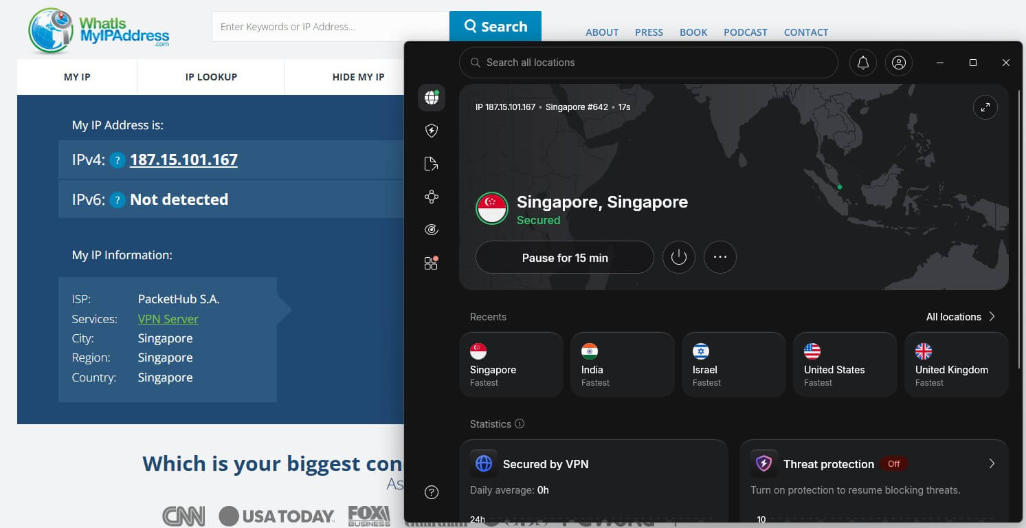Select Israel in the Recents list
1026x528 pixels.
(734, 364)
